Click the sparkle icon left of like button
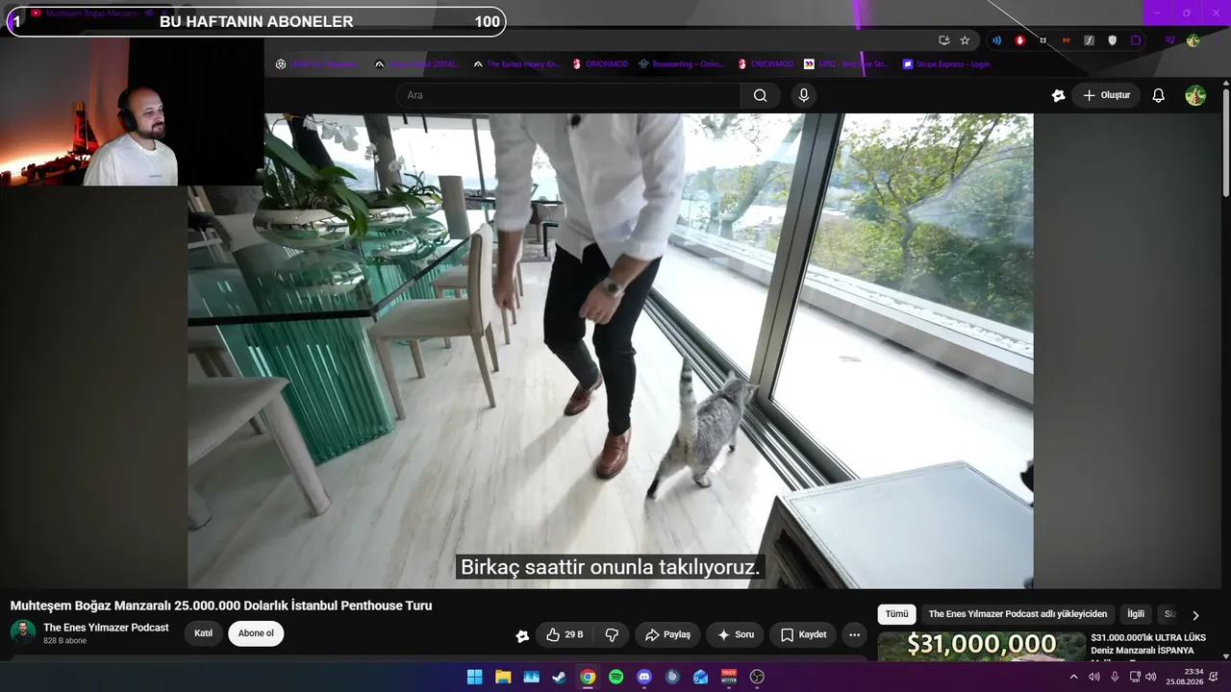The height and width of the screenshot is (692, 1231). point(522,635)
